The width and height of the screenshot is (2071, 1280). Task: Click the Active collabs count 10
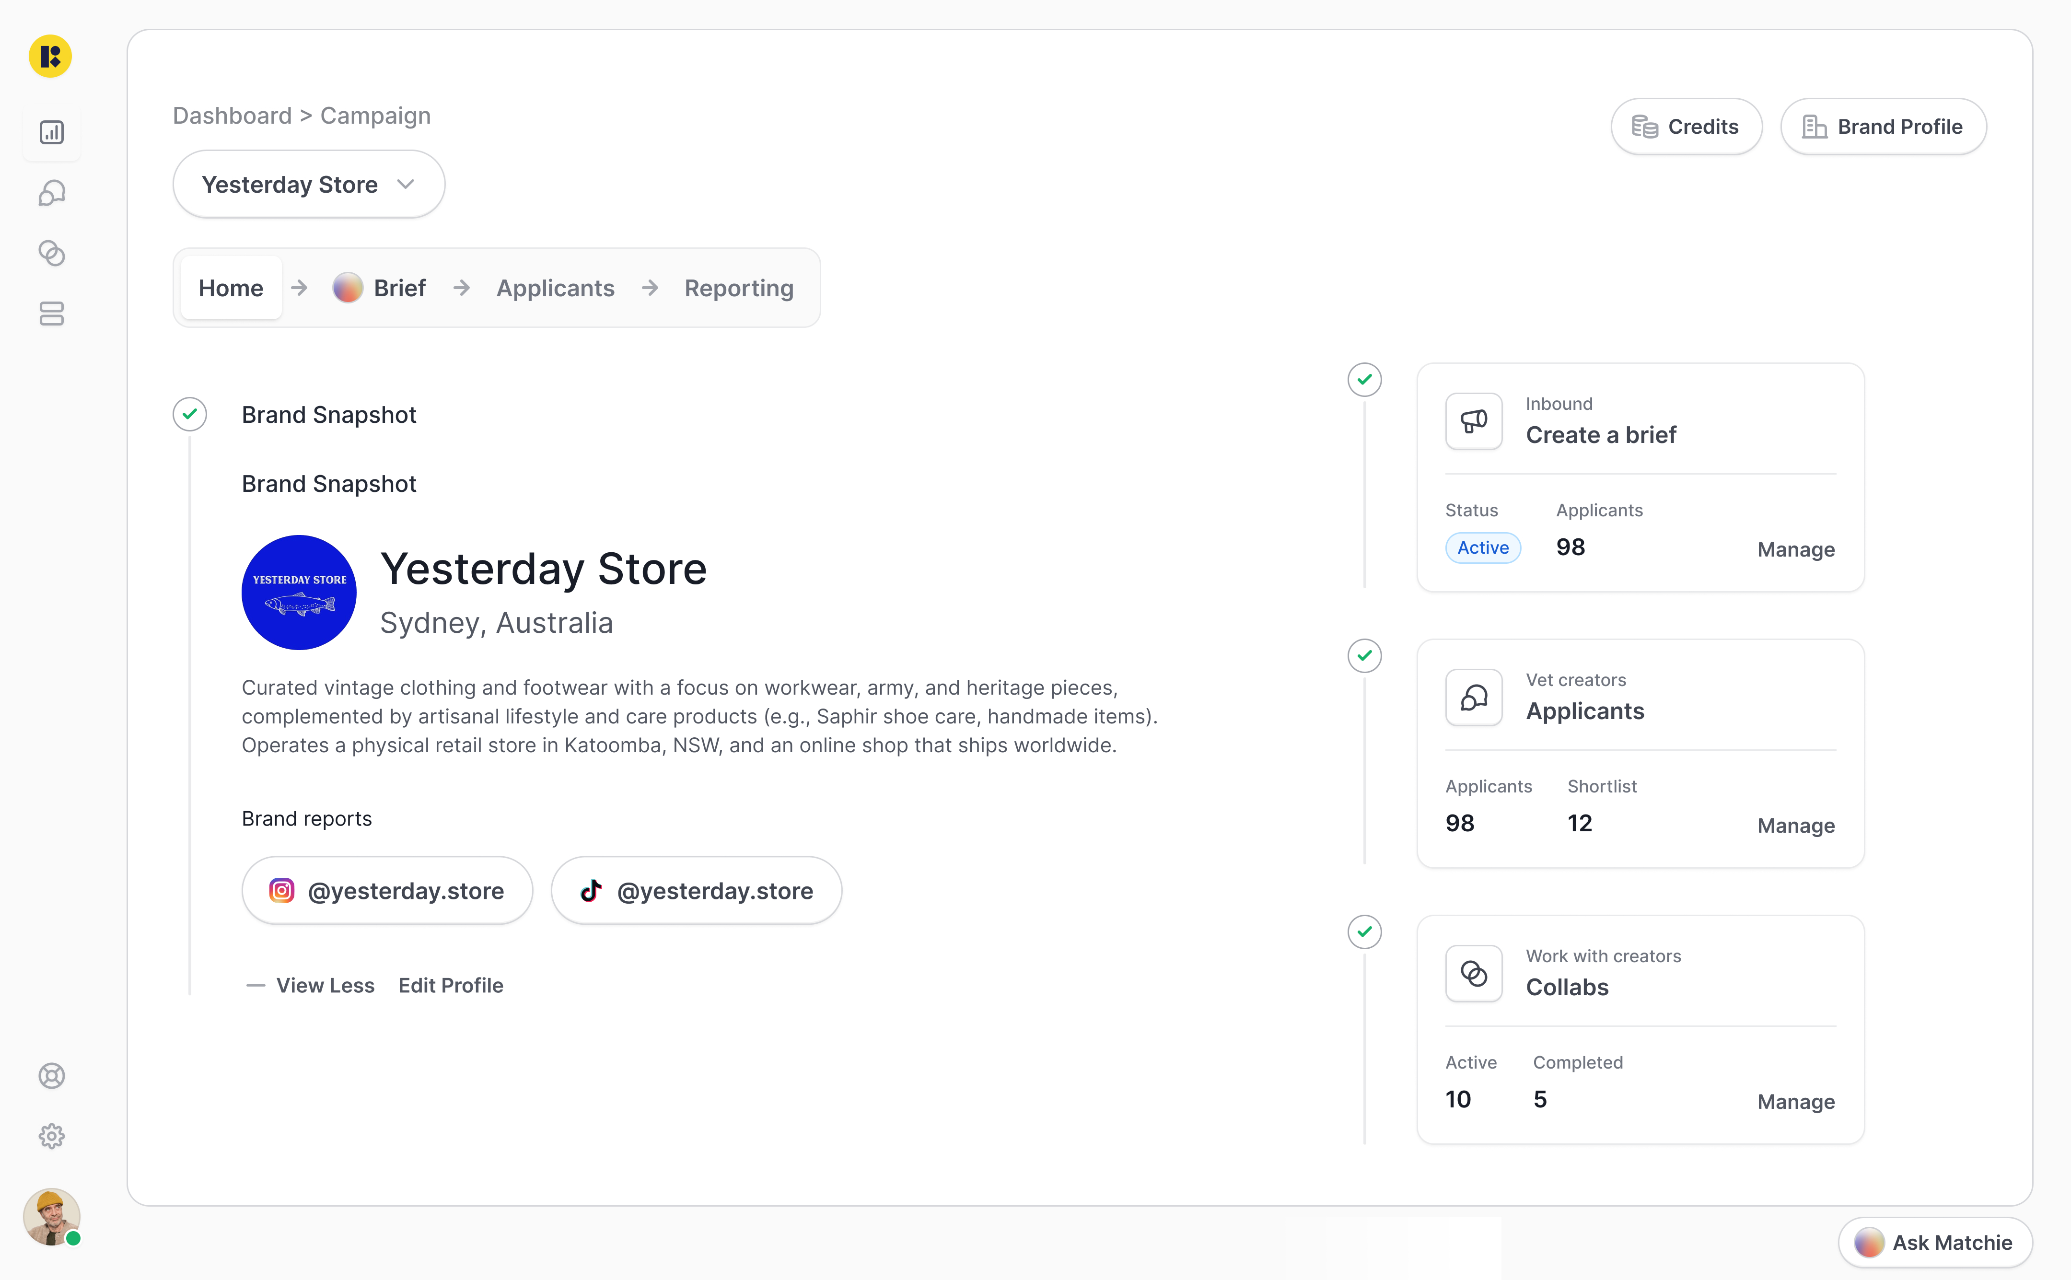[1458, 1099]
